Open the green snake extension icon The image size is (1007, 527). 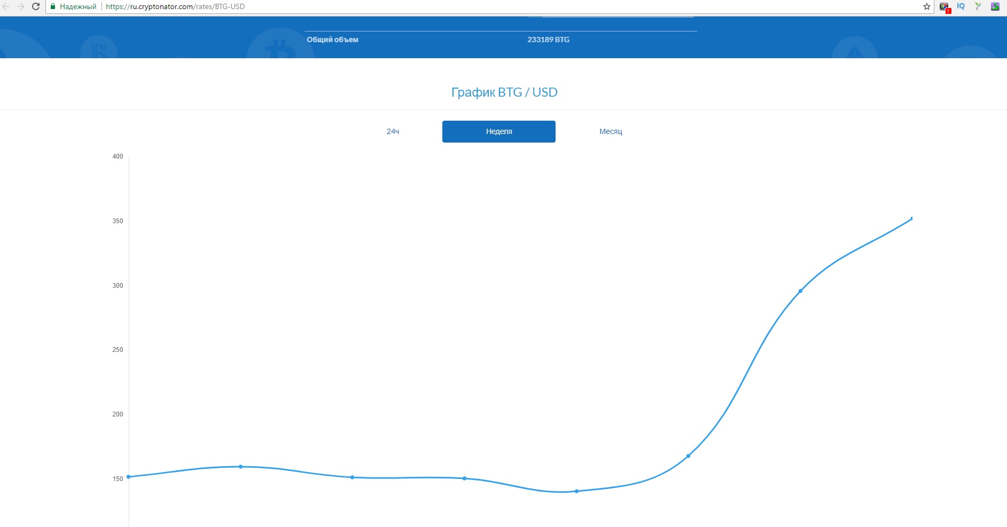coord(995,6)
